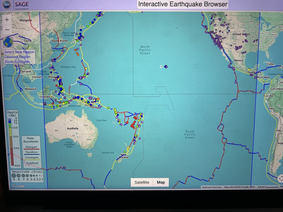Click the Divergent boundary legend entry
The image size is (283, 212).
(31, 147)
